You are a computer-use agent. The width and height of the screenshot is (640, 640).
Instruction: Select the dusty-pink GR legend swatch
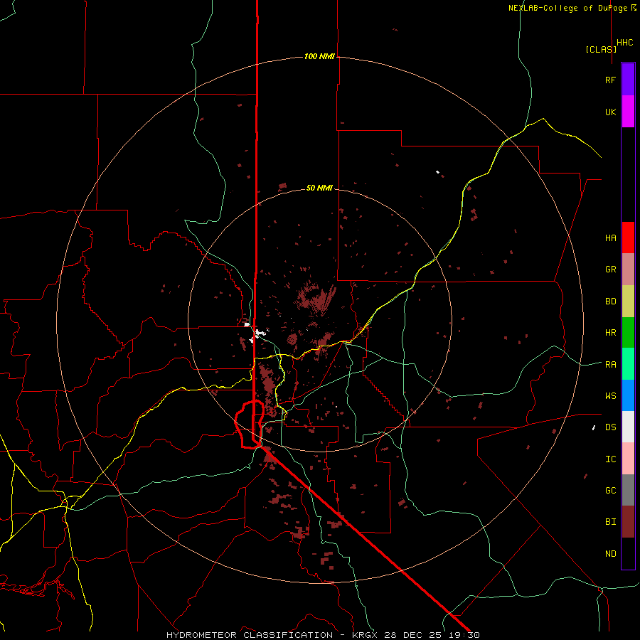tap(628, 270)
